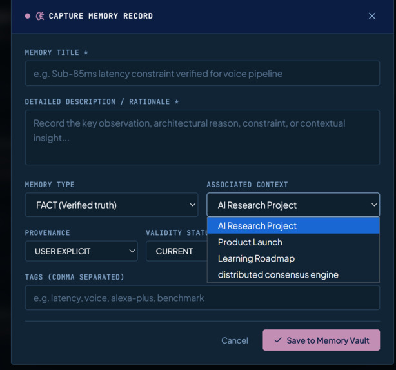Select distributed consensus engine option

tap(293, 274)
